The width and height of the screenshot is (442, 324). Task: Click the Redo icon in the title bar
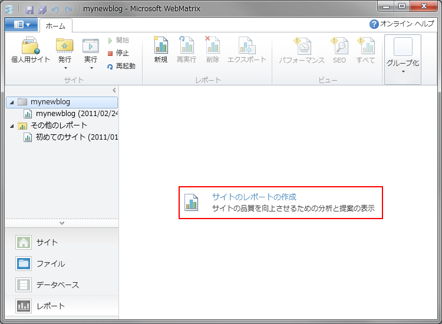pos(68,9)
